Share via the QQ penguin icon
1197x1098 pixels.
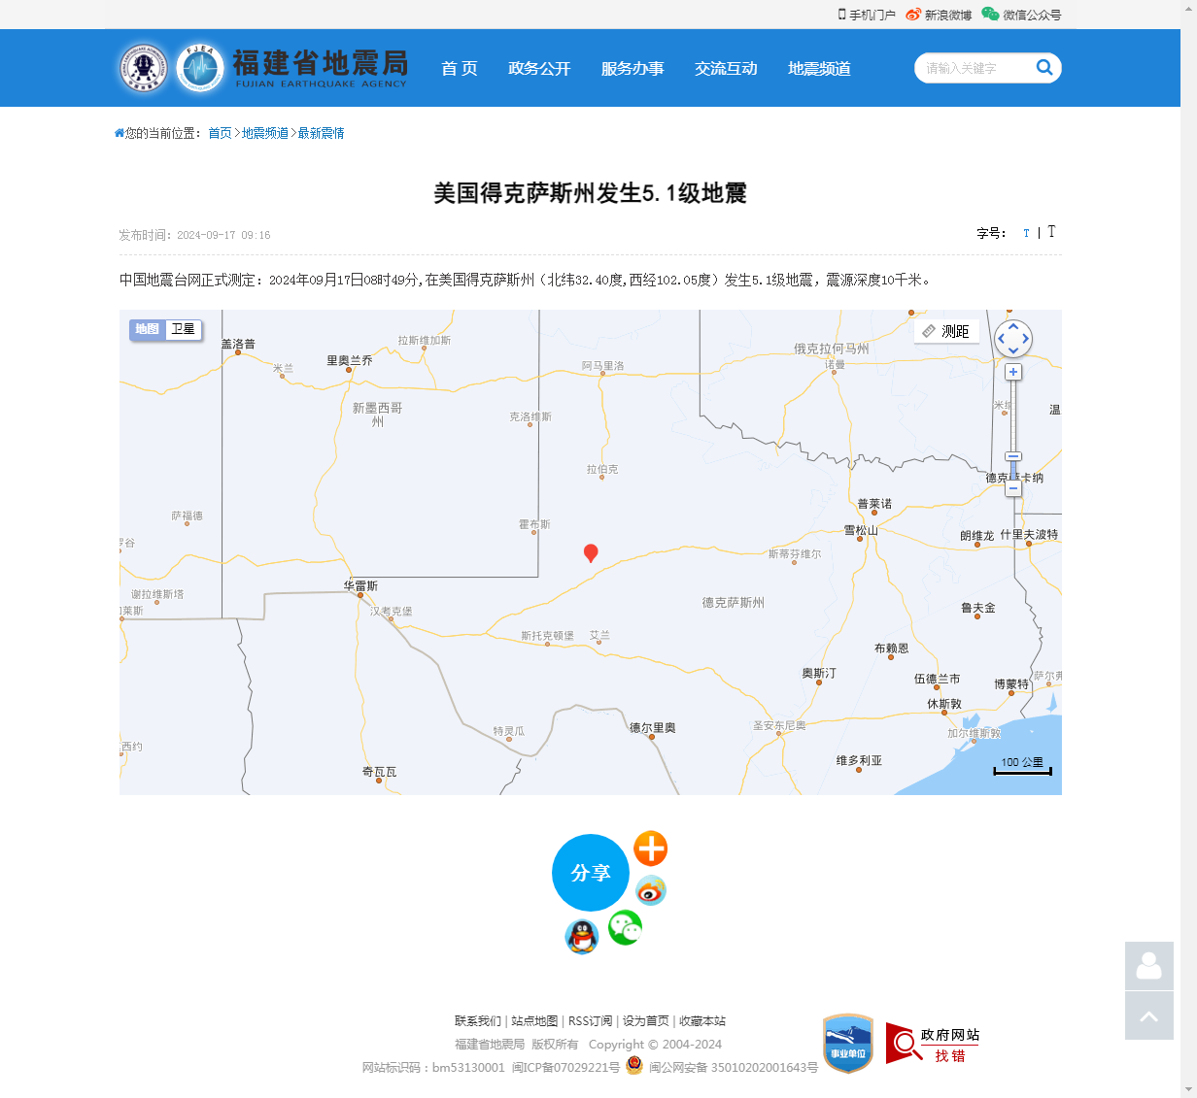pyautogui.click(x=582, y=937)
